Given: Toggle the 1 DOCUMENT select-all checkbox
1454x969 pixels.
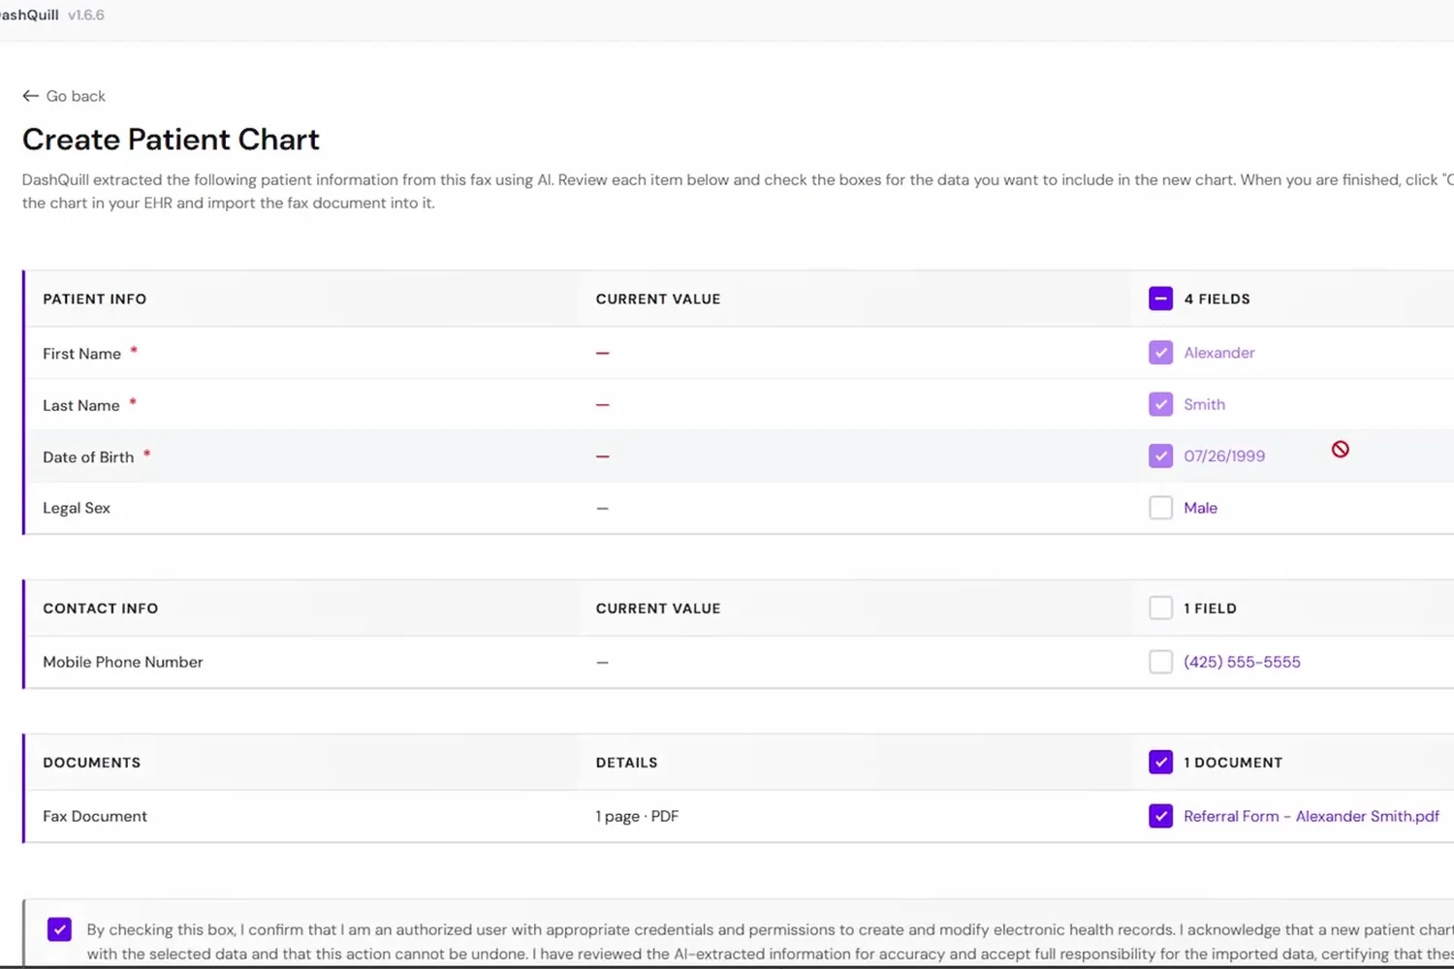Looking at the screenshot, I should (x=1160, y=762).
